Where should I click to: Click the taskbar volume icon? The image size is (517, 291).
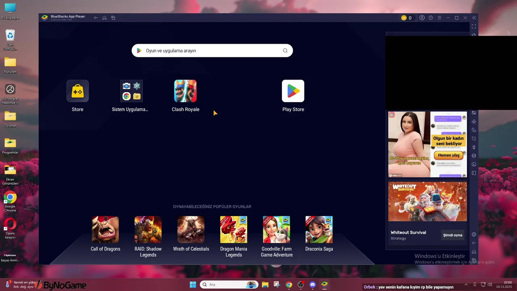tap(490, 285)
